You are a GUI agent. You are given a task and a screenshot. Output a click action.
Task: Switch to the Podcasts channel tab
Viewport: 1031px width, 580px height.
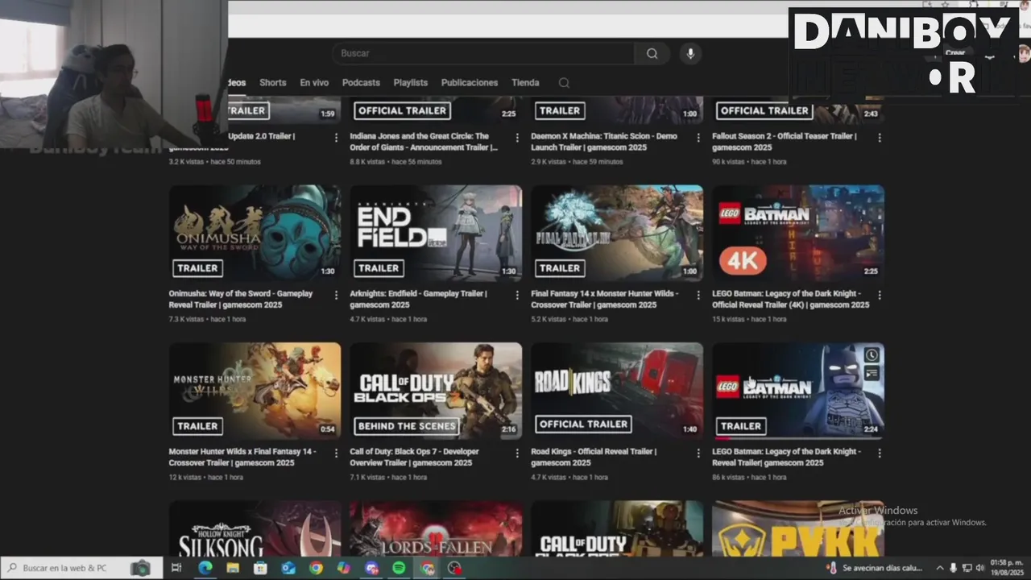tap(361, 83)
